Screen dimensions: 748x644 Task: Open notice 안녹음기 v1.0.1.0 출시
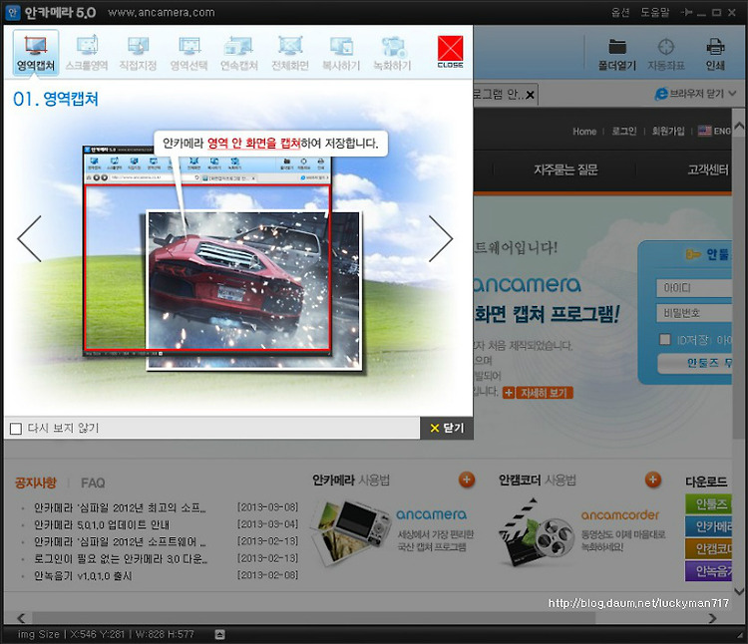tap(83, 576)
